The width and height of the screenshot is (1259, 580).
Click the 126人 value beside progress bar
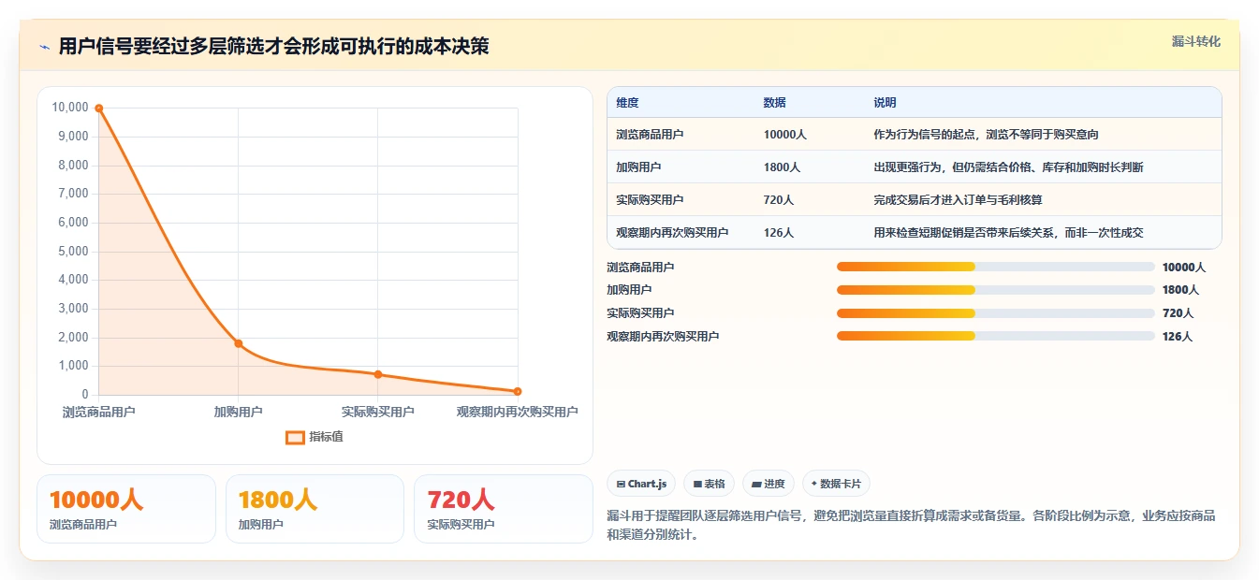[x=1178, y=337]
